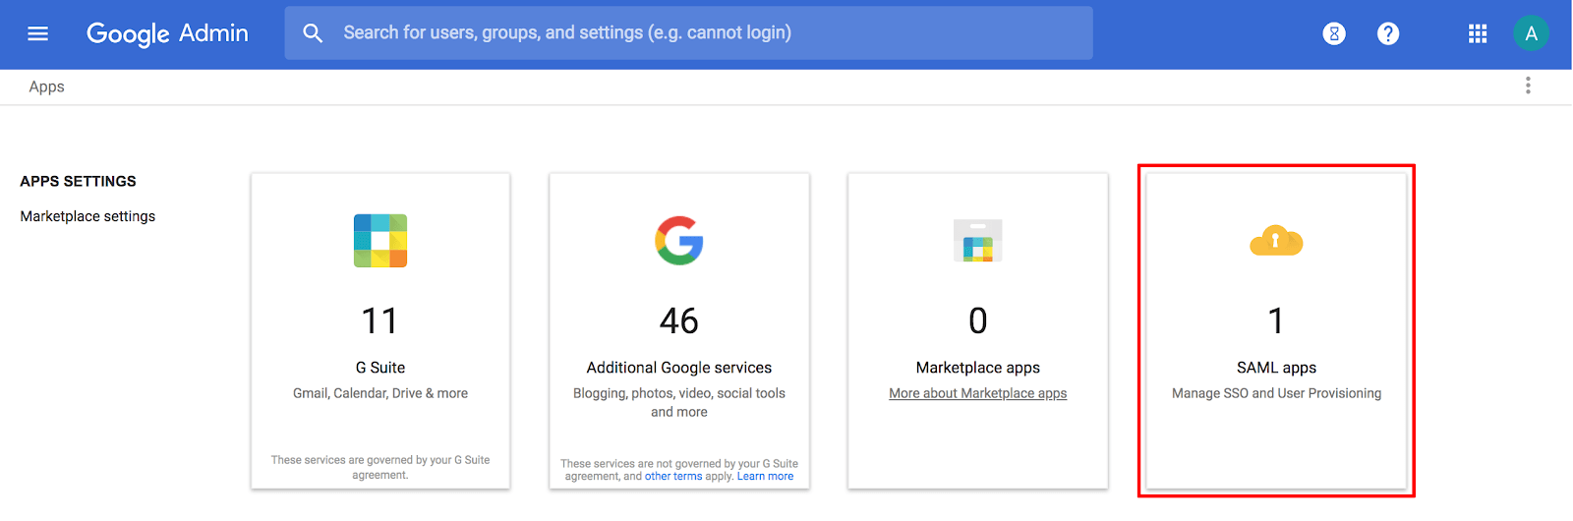Click the Marketplace apps storefront icon

tap(978, 241)
